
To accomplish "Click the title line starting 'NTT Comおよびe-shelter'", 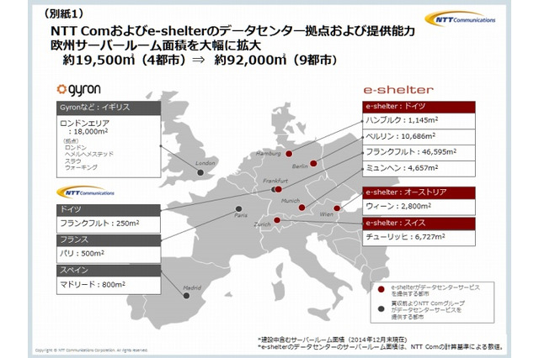I will click(x=232, y=31).
